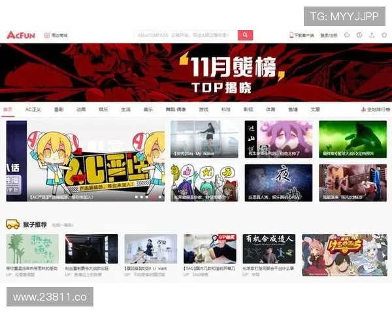
Task: Open the 化学家 video title link
Action: [269, 269]
